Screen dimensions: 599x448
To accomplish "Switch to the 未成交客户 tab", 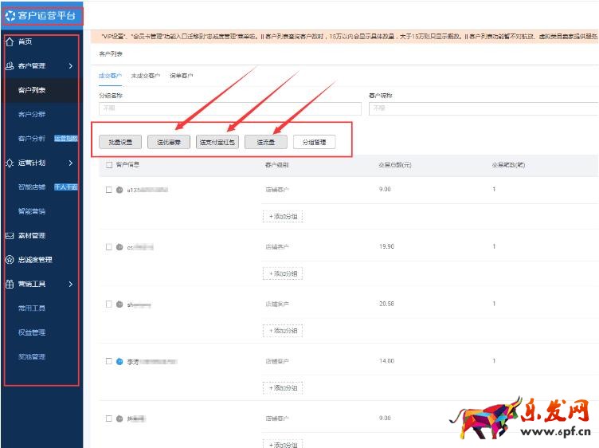I will coord(146,76).
